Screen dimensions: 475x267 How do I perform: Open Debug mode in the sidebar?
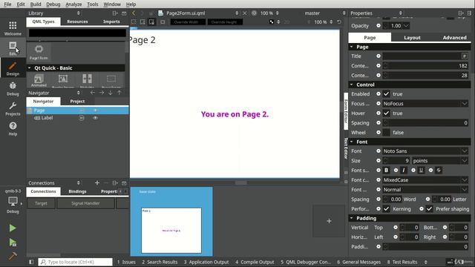pos(13,88)
